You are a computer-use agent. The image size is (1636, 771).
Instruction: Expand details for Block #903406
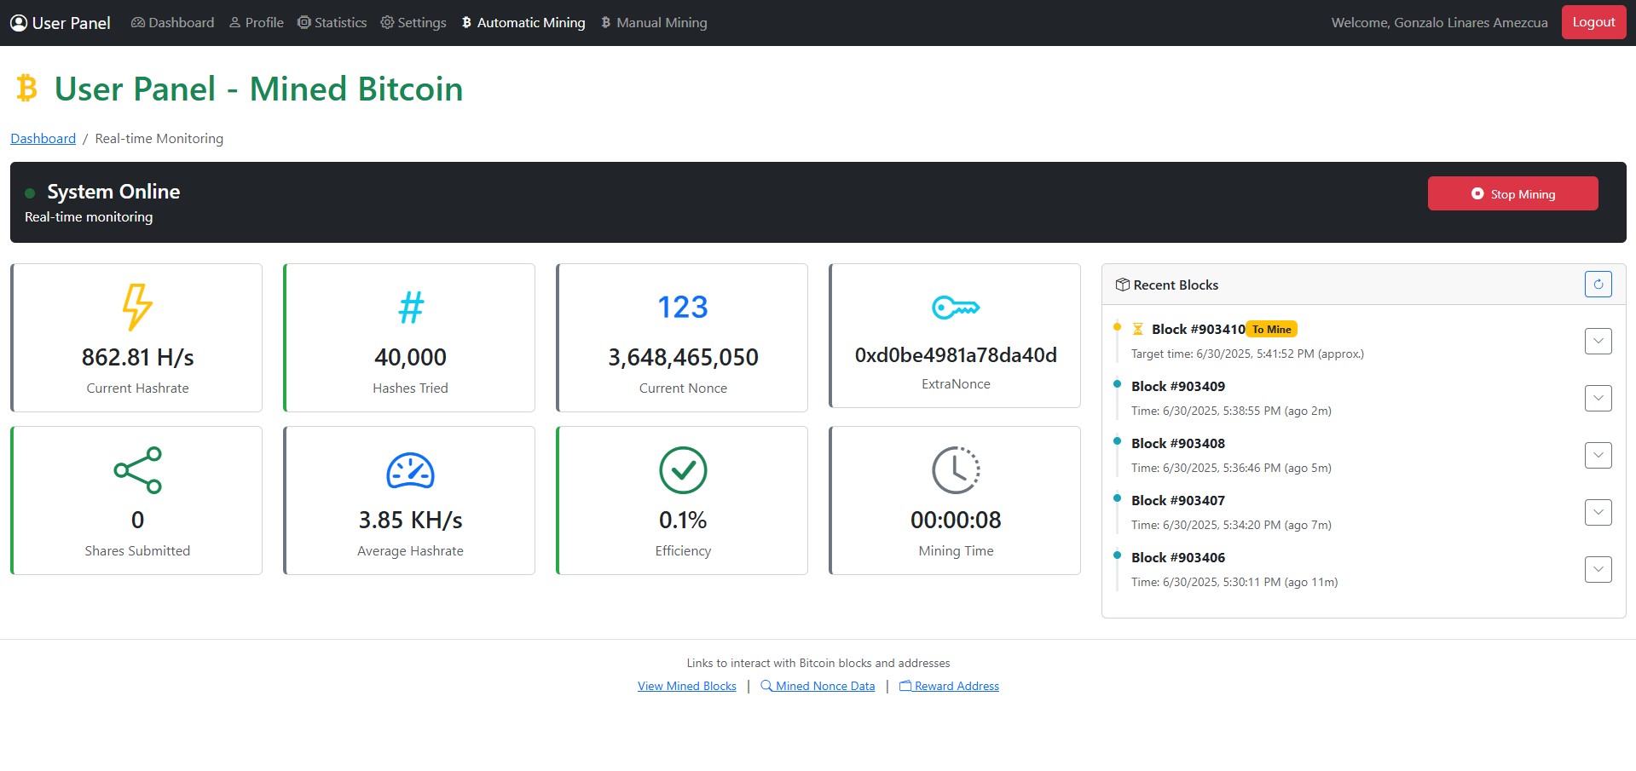1598,570
